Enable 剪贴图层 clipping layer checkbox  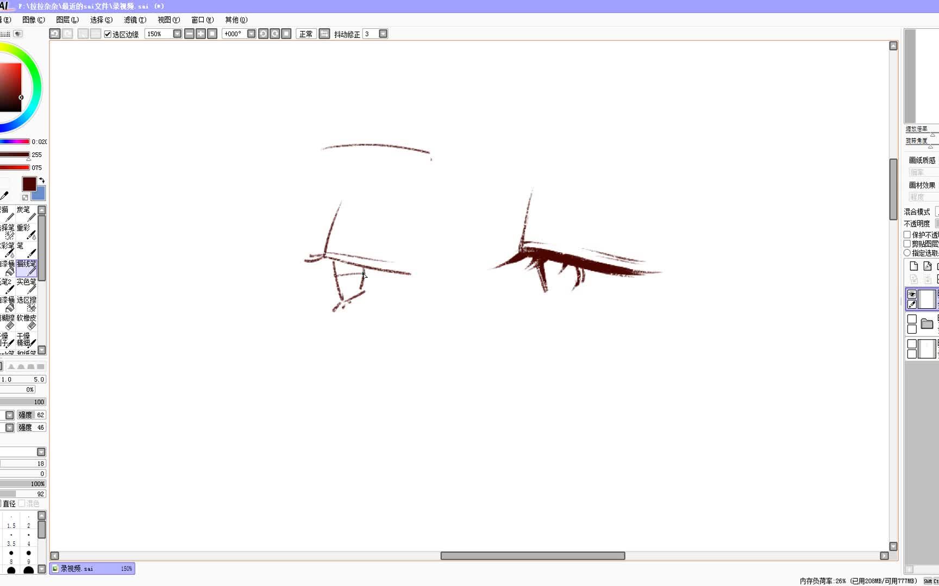(907, 244)
